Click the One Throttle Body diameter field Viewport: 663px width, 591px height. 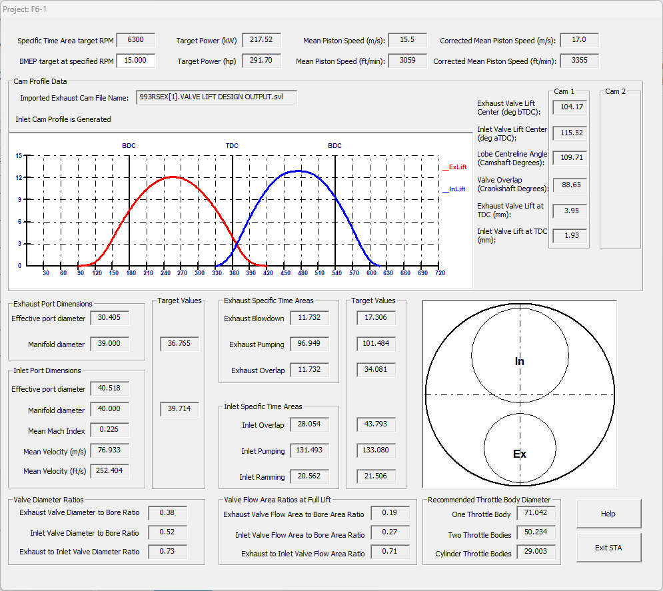pos(536,513)
